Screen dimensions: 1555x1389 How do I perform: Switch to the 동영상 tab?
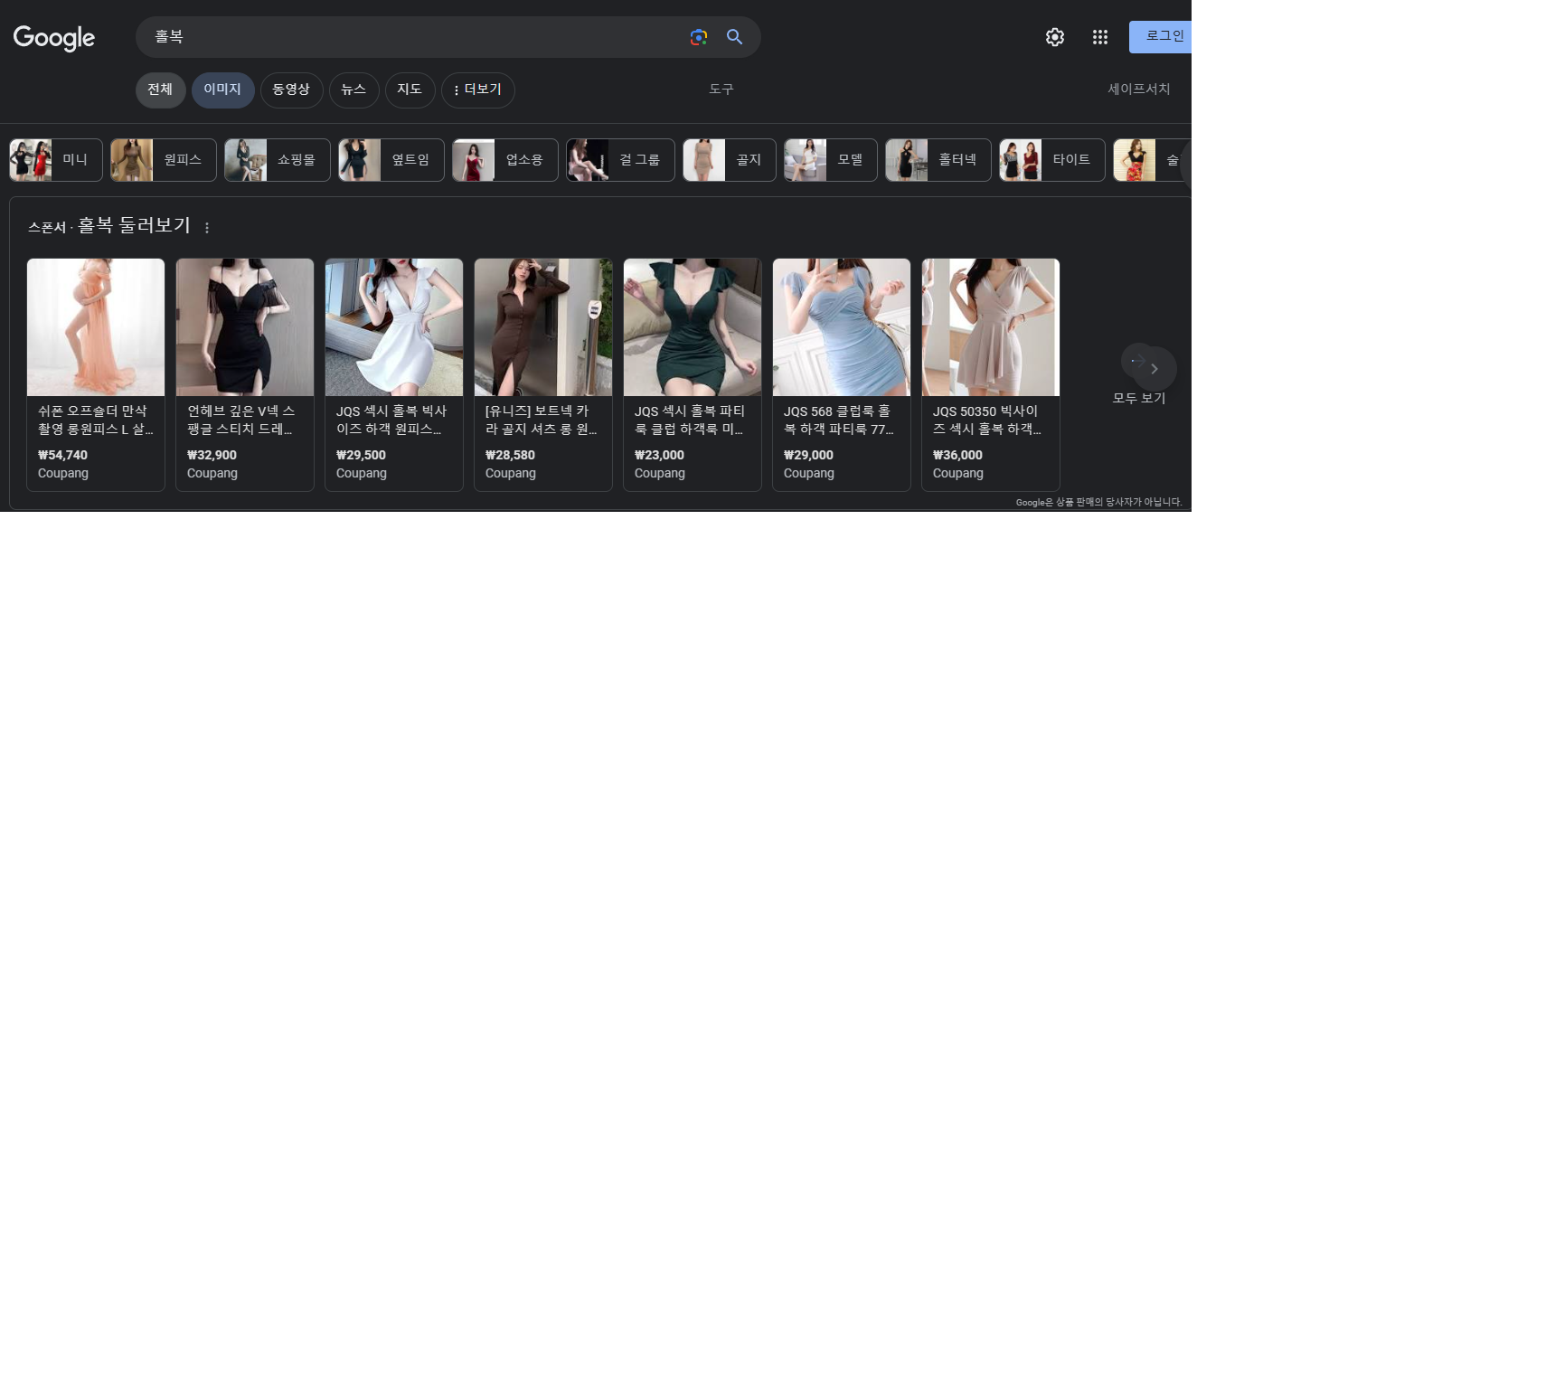291,90
